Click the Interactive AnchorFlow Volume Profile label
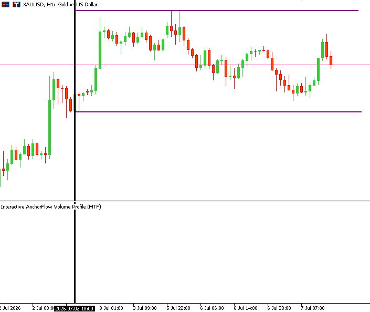 [x=51, y=207]
